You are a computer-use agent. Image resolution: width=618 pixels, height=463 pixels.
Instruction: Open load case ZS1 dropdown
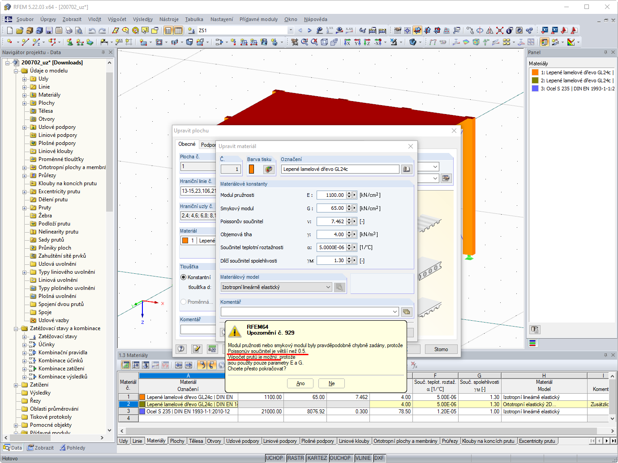(x=291, y=30)
